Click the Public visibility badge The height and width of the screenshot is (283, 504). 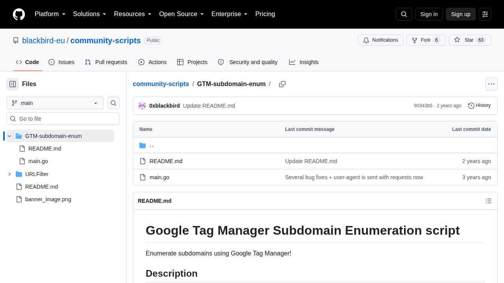153,40
